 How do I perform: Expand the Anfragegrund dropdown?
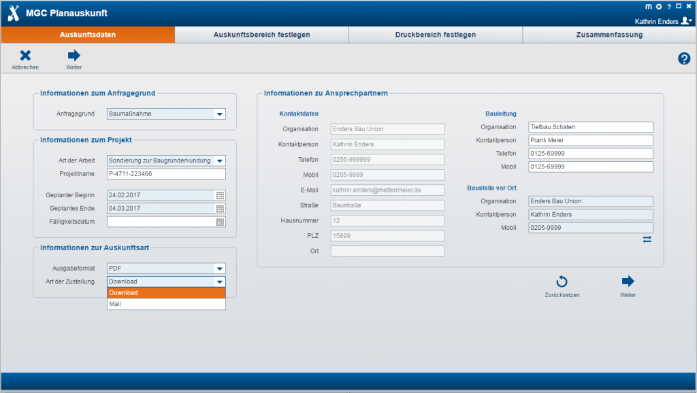(219, 114)
